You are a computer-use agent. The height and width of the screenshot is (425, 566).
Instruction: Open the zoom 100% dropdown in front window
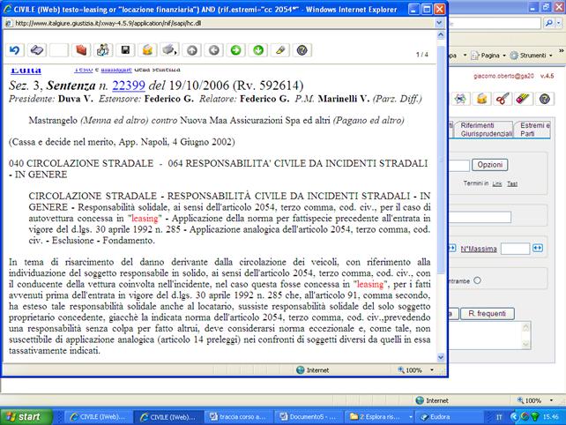point(432,370)
